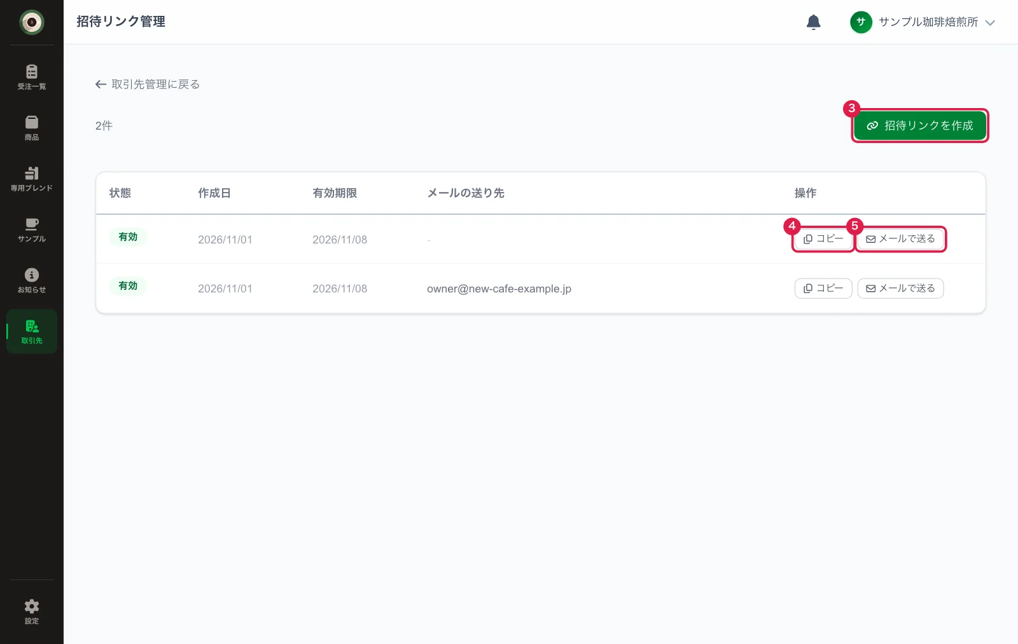
Task: Select the 取引先 sidebar item
Action: (x=31, y=331)
